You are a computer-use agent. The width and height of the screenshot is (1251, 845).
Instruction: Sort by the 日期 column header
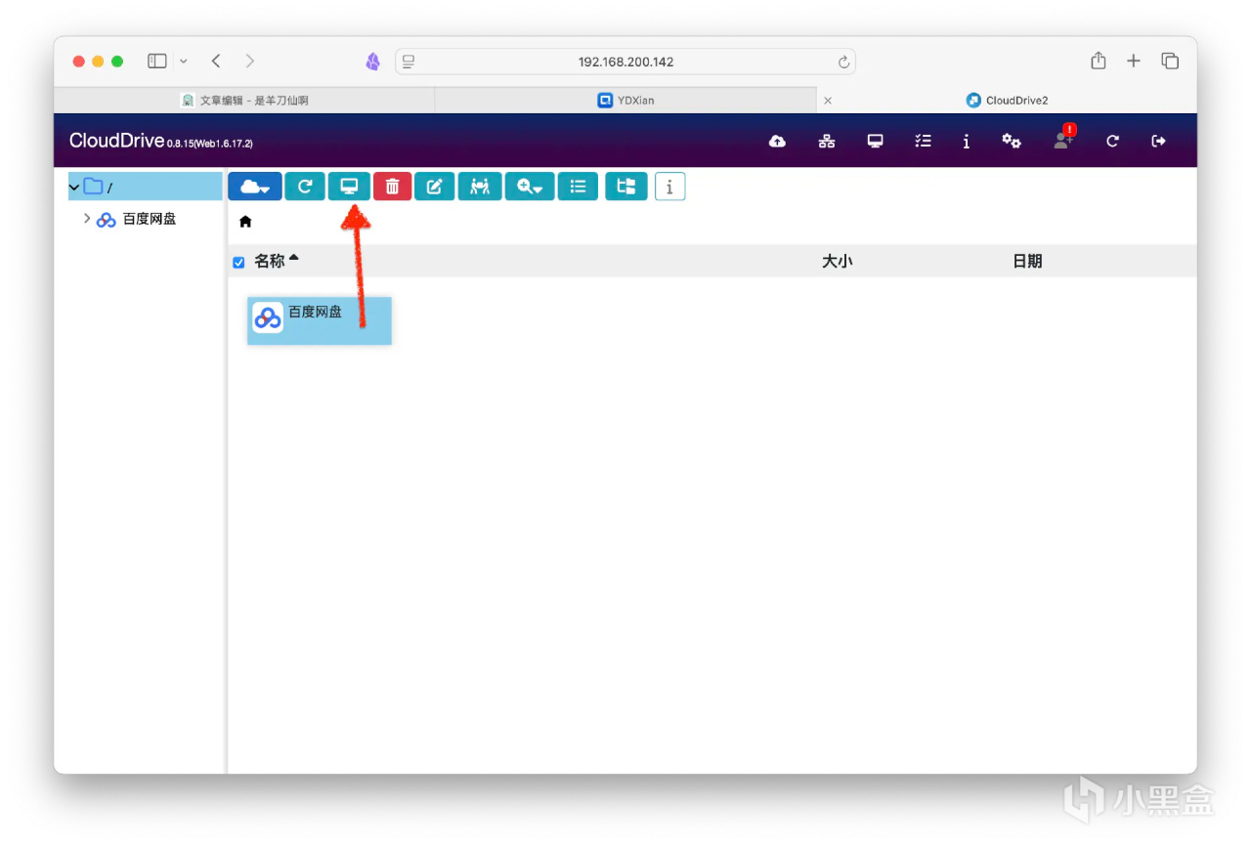click(x=1027, y=261)
